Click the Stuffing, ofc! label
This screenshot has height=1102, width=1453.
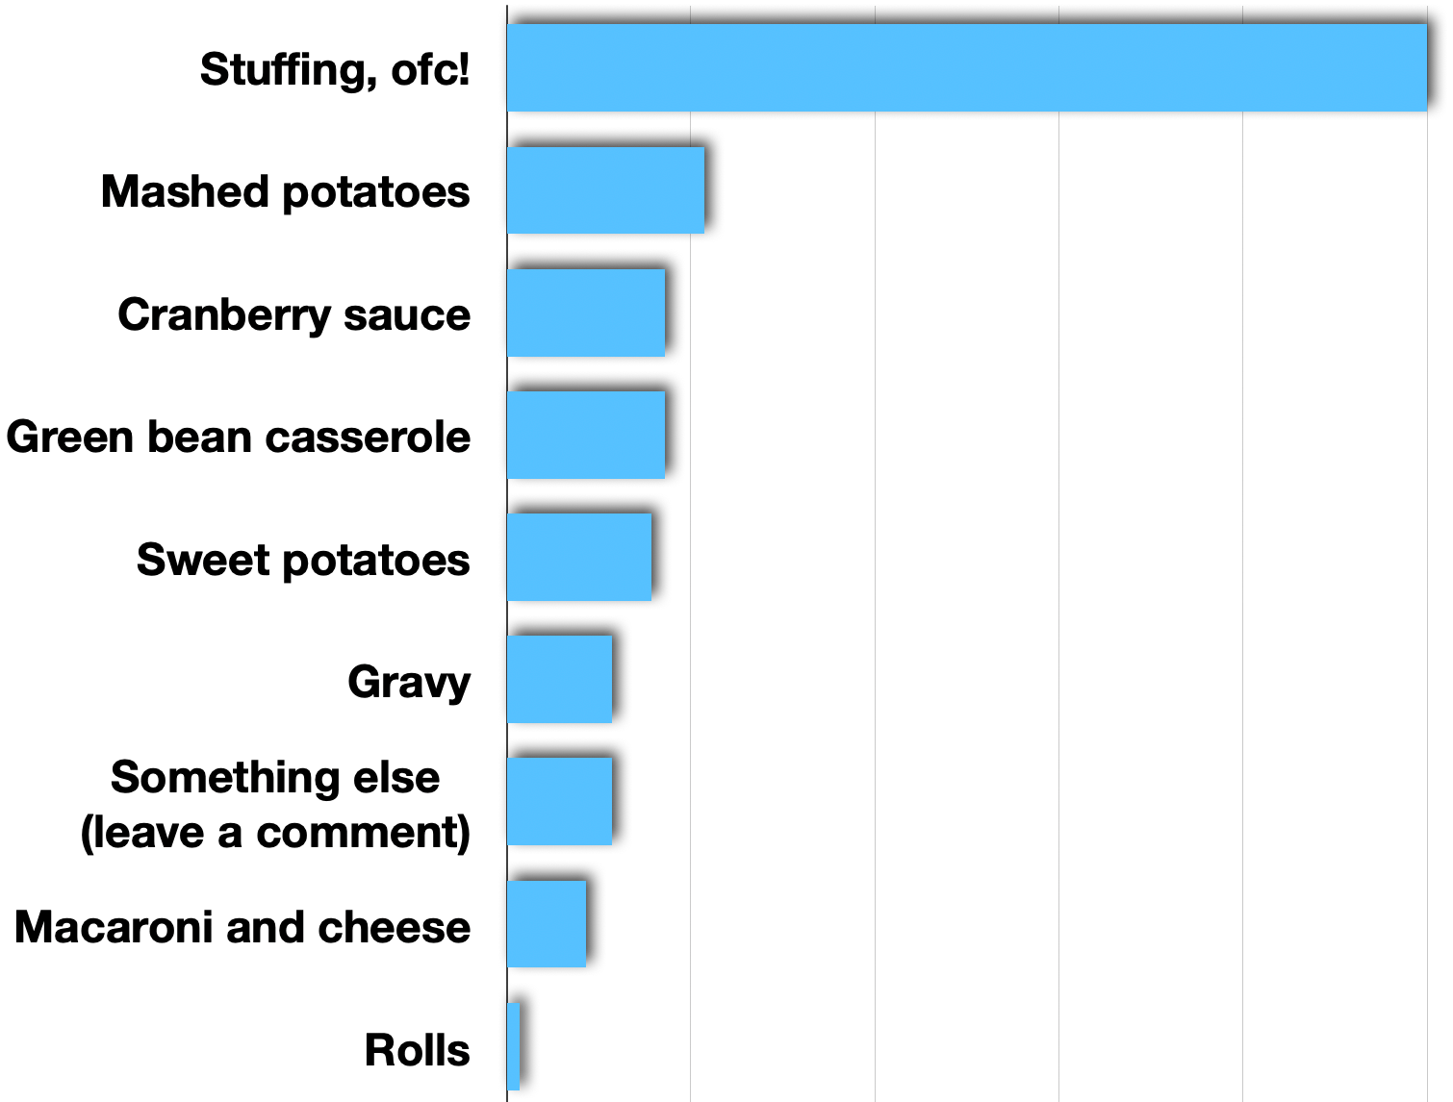click(335, 70)
